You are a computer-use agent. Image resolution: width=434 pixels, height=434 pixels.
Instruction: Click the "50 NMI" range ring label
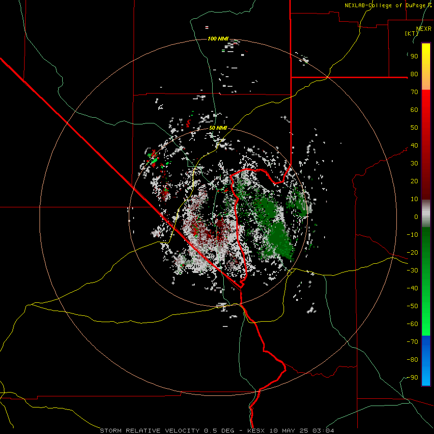coord(218,128)
